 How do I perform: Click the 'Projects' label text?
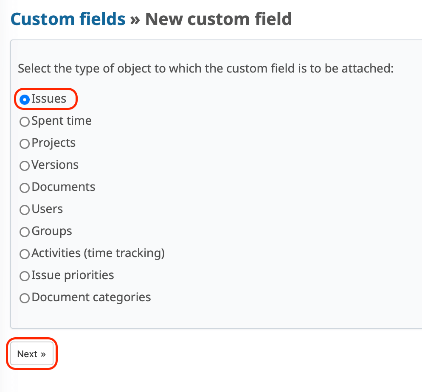tap(53, 143)
